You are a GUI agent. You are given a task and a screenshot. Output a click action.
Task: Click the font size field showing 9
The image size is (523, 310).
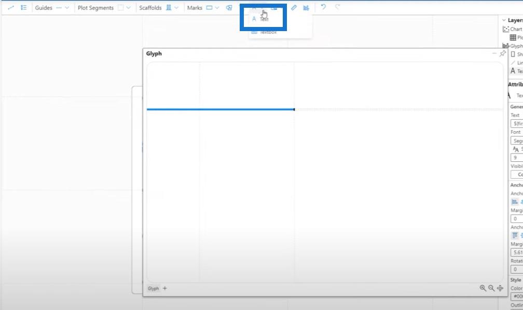pyautogui.click(x=517, y=158)
